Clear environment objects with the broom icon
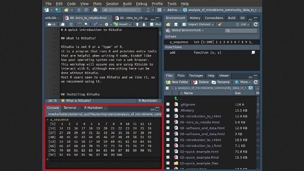The height and width of the screenshot is (171, 304). (220, 24)
